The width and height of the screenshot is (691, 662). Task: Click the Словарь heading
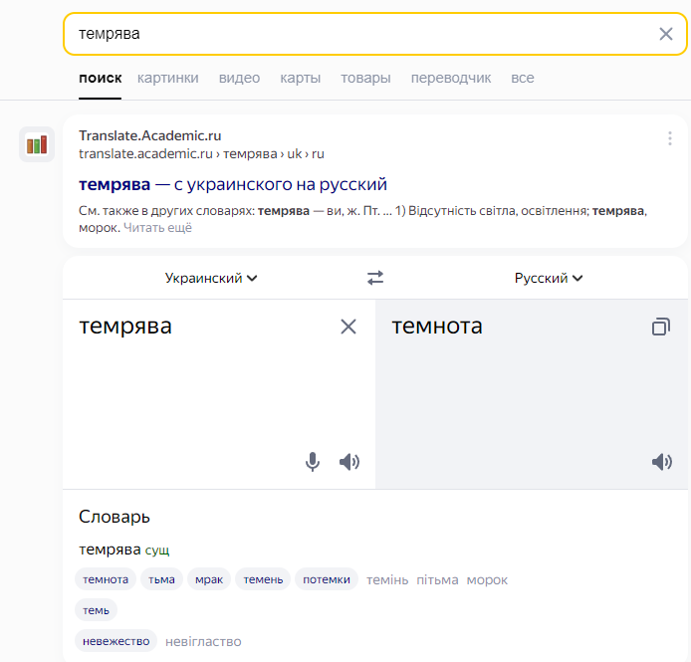(115, 517)
